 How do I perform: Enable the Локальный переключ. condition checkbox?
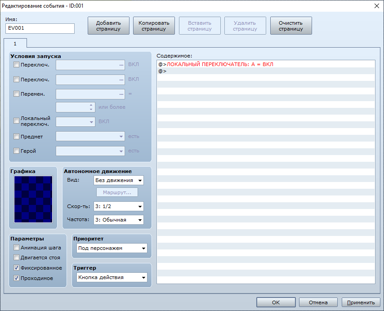click(16, 121)
